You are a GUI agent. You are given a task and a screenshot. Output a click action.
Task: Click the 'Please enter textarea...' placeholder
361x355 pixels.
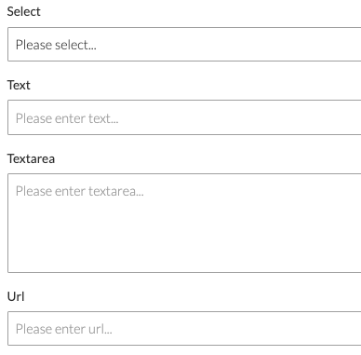tap(80, 191)
